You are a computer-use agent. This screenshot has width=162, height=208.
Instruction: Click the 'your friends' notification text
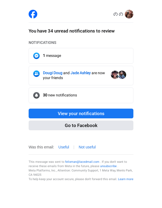point(53,78)
